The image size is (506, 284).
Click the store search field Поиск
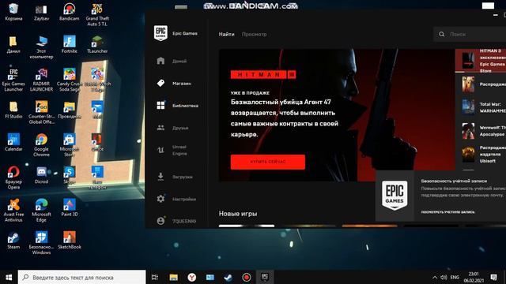point(470,34)
